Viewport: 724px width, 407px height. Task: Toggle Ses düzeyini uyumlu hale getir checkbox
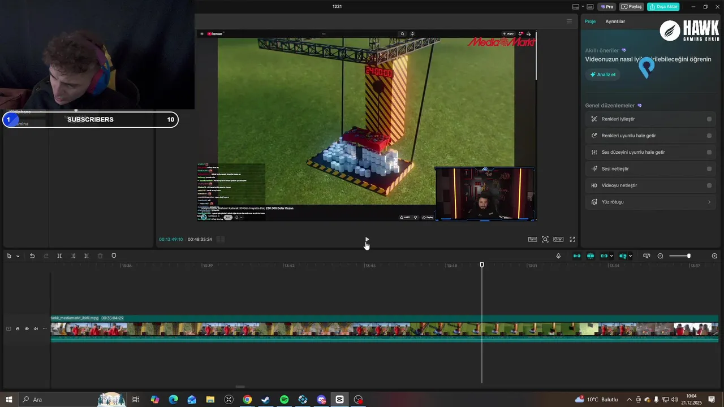[709, 152]
